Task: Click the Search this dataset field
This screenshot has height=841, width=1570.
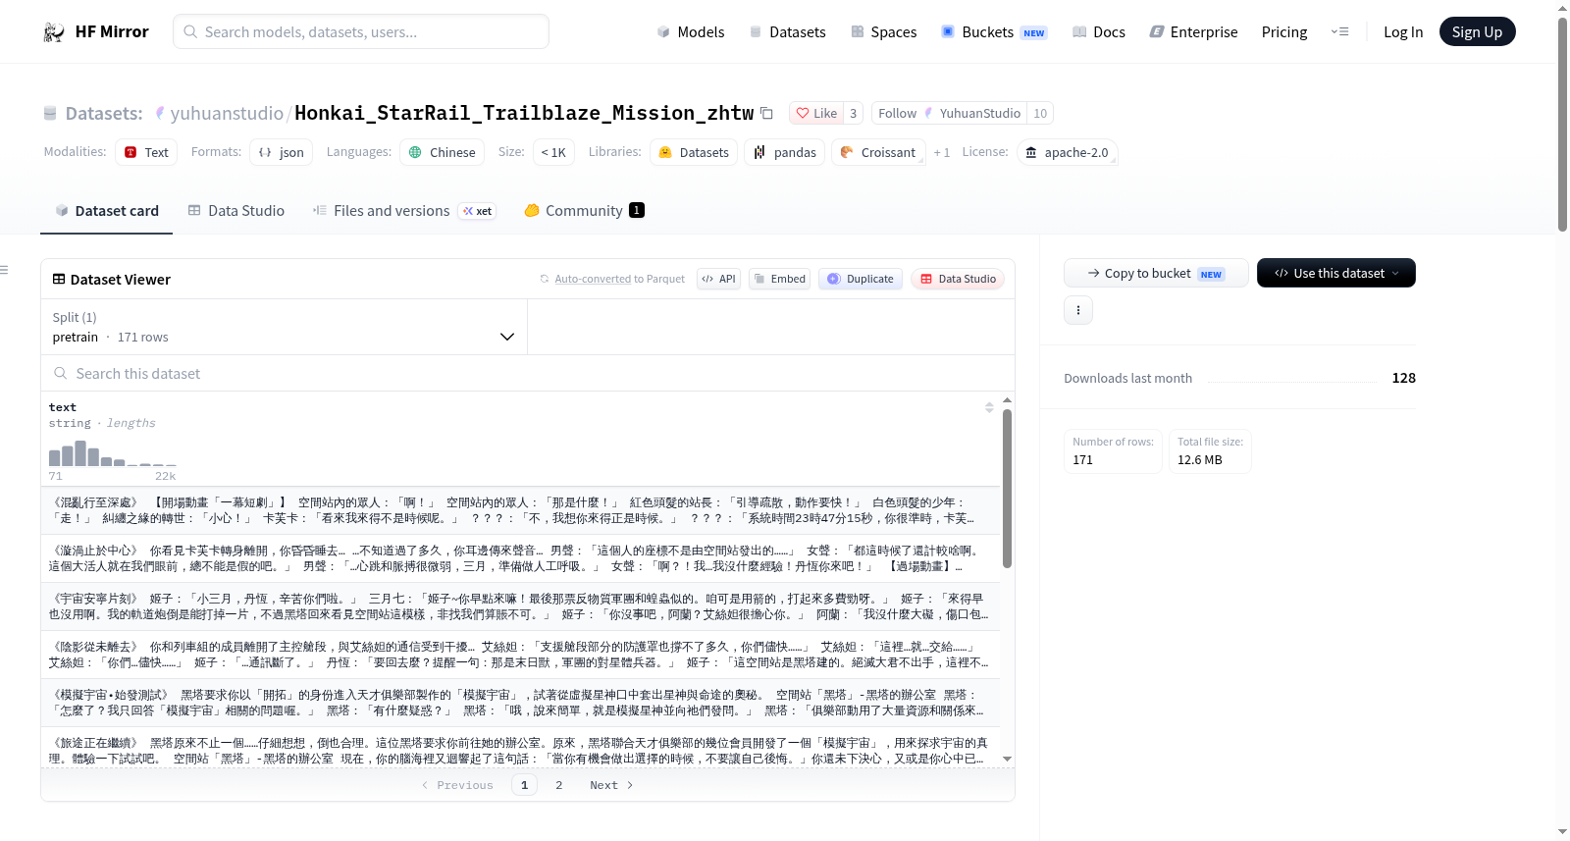Action: coord(528,374)
